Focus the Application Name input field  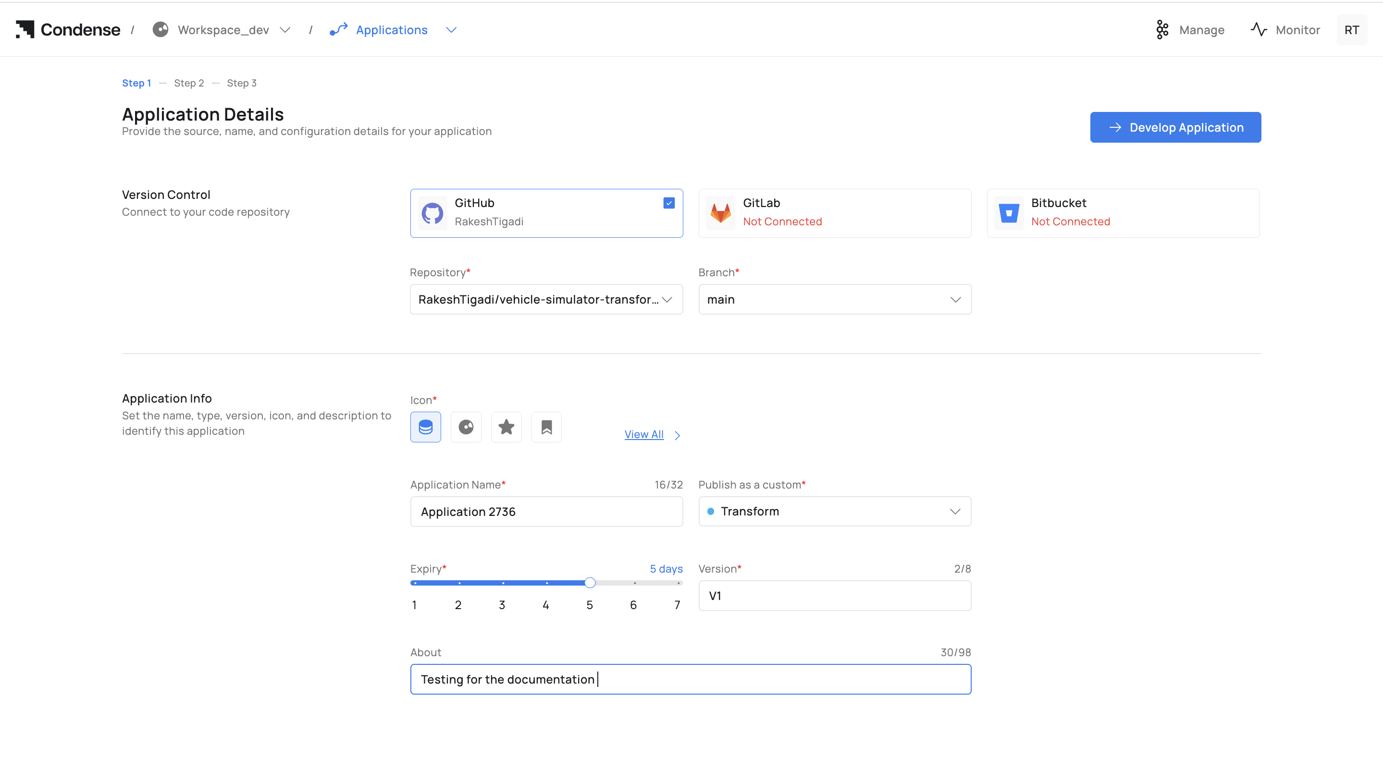pyautogui.click(x=546, y=512)
